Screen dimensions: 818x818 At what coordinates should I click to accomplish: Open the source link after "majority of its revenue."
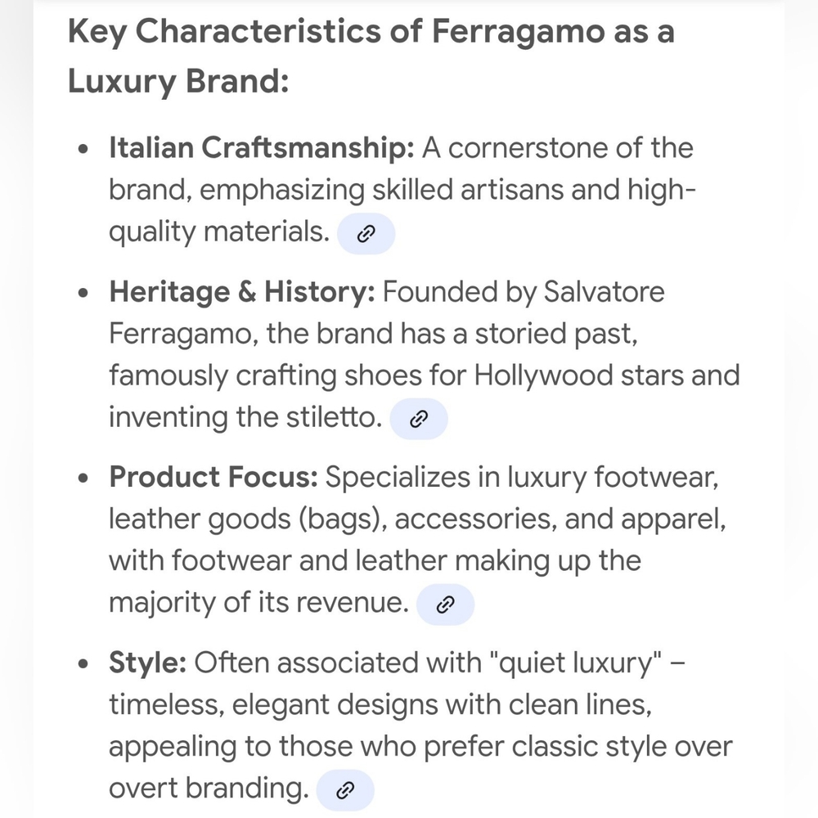445,605
